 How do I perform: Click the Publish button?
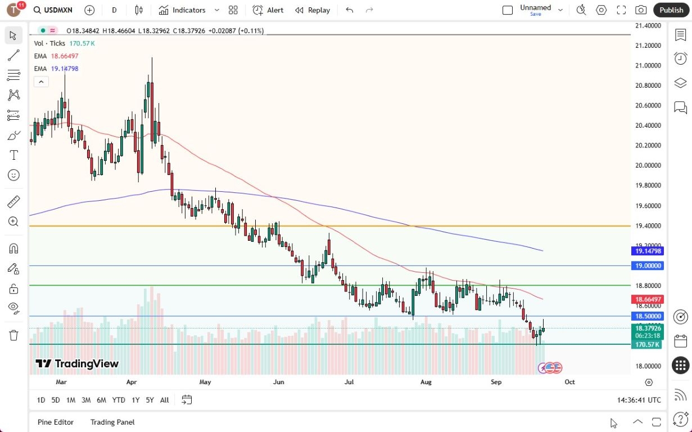(671, 10)
